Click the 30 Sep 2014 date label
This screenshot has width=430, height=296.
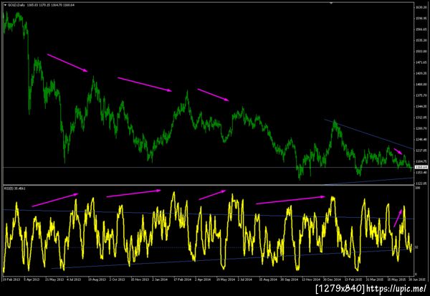click(x=289, y=280)
